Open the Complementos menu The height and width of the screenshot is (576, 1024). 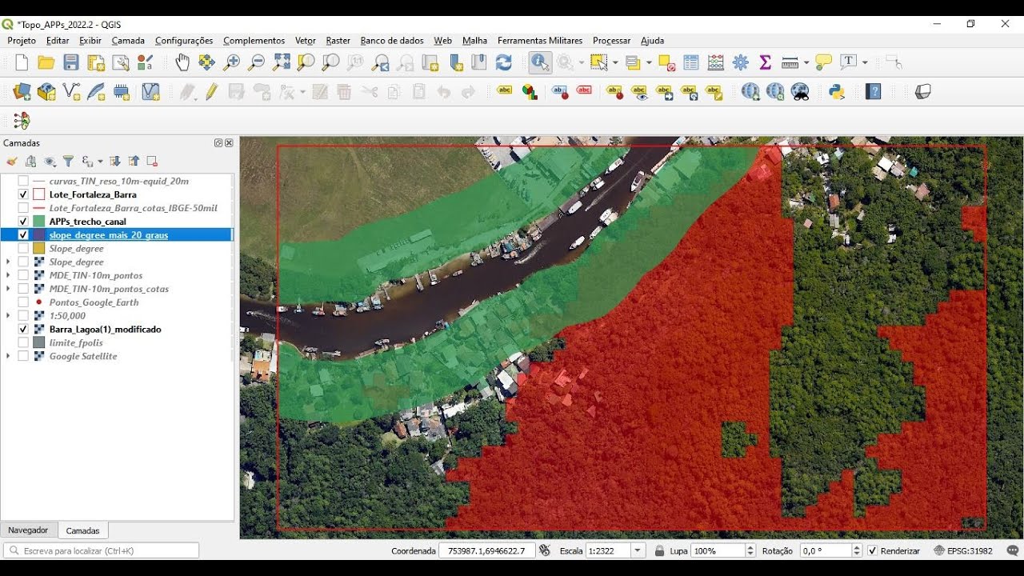(x=254, y=41)
